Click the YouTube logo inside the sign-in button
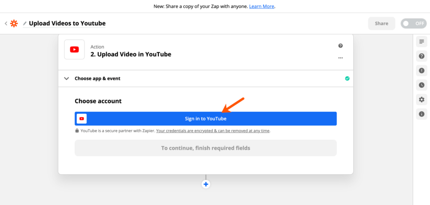 pos(82,119)
